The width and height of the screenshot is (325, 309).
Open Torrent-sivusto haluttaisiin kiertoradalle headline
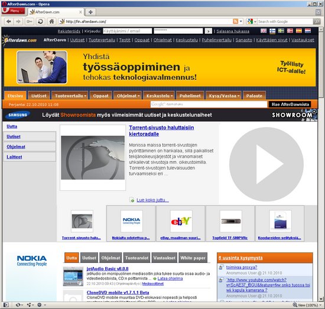pyautogui.click(x=161, y=131)
